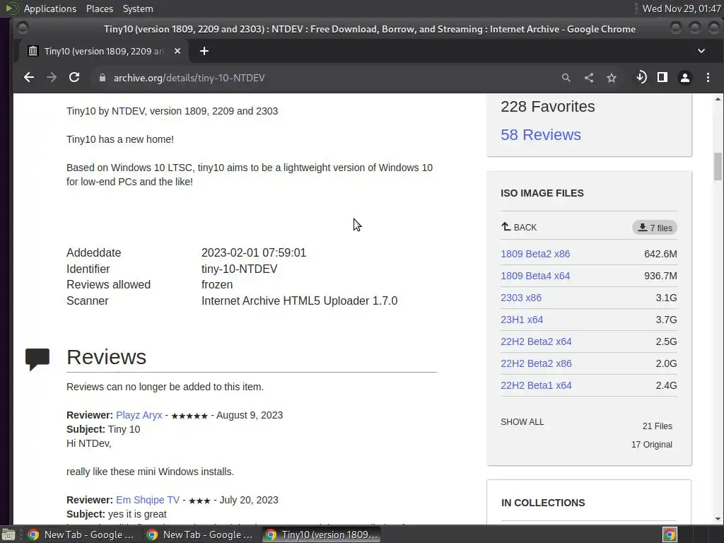Download the 22H2 Beta2 x86 ISO
This screenshot has width=724, height=543.
536,363
